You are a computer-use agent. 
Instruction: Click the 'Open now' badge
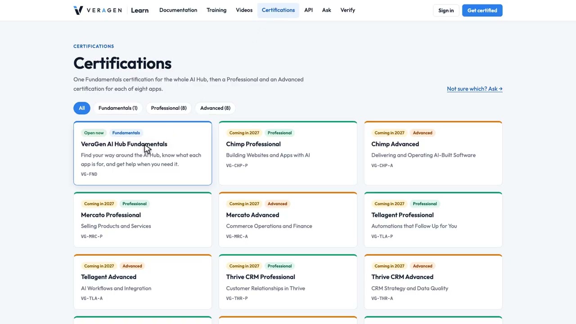(x=94, y=133)
